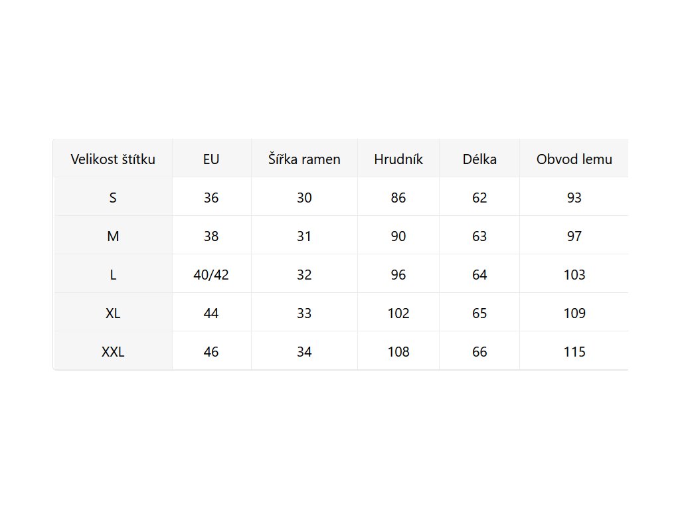This screenshot has width=680, height=510.
Task: Click the Hrudník column header
Action: [x=398, y=159]
